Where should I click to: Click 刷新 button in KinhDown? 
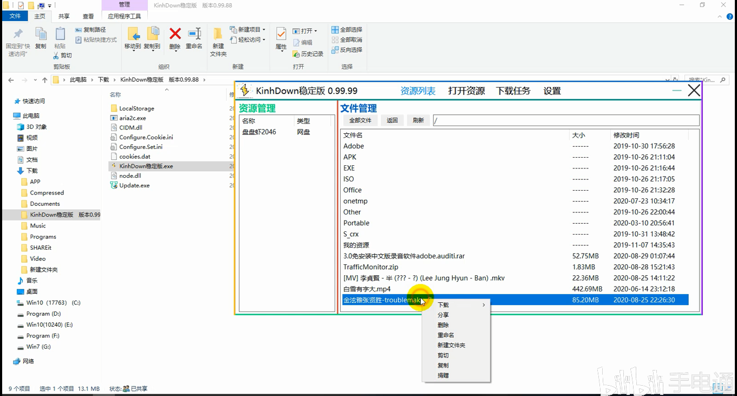click(x=419, y=120)
